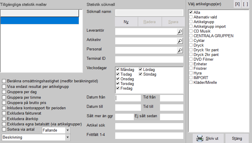Select the highlighted blue template row

(x=39, y=21)
